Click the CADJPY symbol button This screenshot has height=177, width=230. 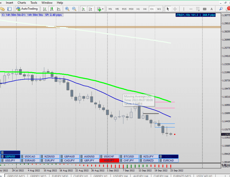(x=70, y=160)
